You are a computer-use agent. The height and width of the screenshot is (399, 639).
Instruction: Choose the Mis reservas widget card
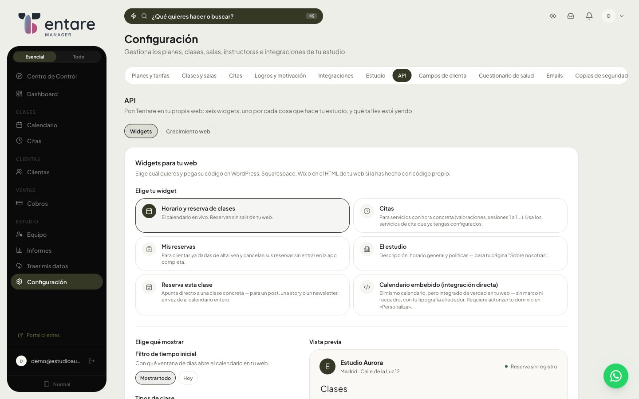click(242, 254)
